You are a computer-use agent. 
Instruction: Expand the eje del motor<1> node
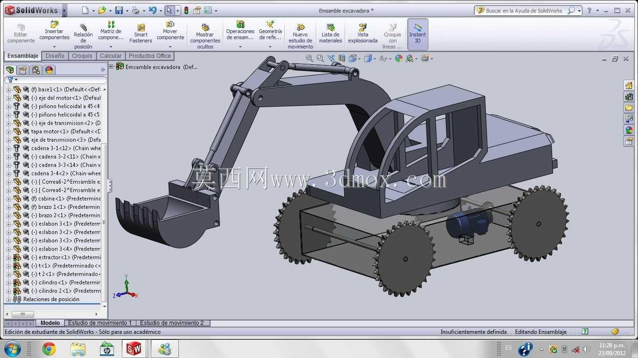[x=8, y=98]
